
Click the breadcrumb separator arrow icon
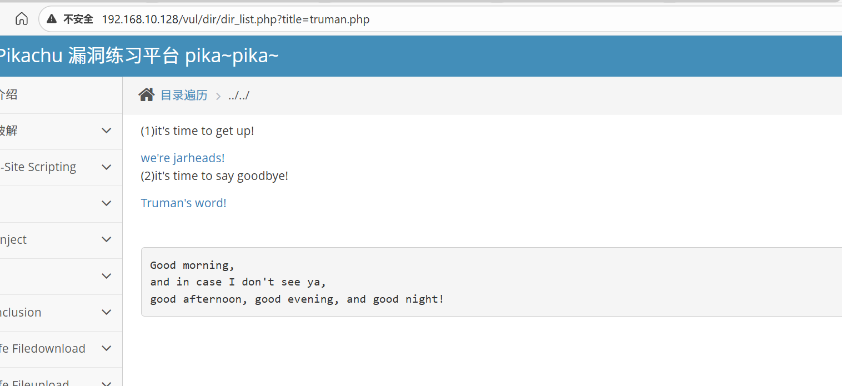(218, 96)
